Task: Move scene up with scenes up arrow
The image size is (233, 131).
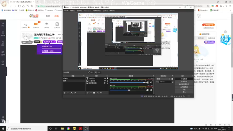Action: (71, 93)
